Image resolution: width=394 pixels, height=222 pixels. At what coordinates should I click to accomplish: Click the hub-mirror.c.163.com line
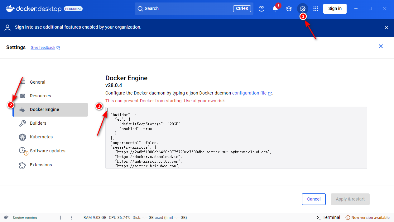(x=148, y=161)
